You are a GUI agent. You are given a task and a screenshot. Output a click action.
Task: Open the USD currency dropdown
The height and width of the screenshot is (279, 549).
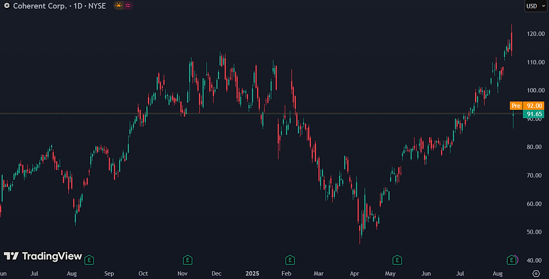[x=536, y=6]
